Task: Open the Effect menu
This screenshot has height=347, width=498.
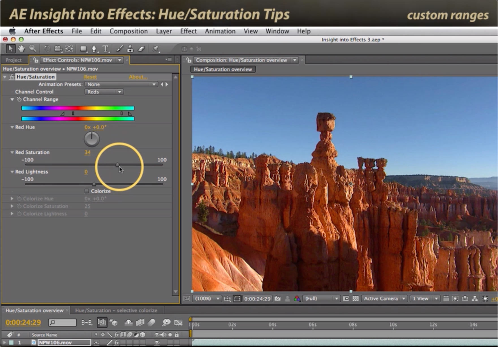Action: coord(188,31)
